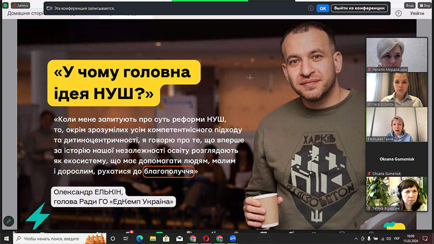Click the Выйти из конференции button

[x=359, y=8]
